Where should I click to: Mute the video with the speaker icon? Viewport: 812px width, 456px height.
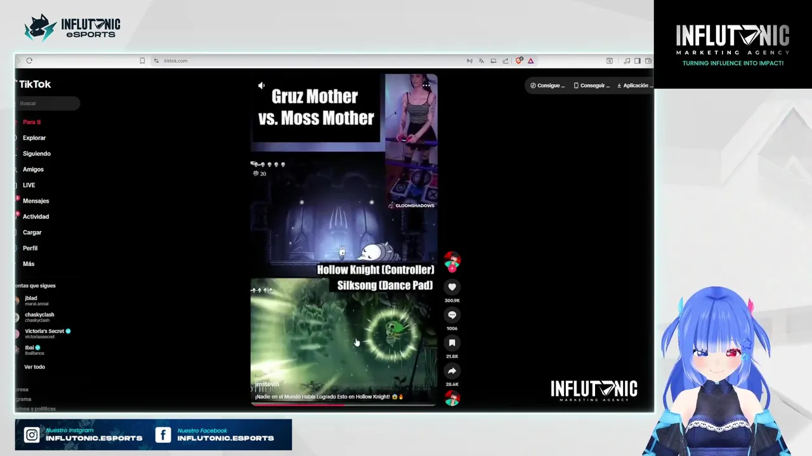click(261, 85)
